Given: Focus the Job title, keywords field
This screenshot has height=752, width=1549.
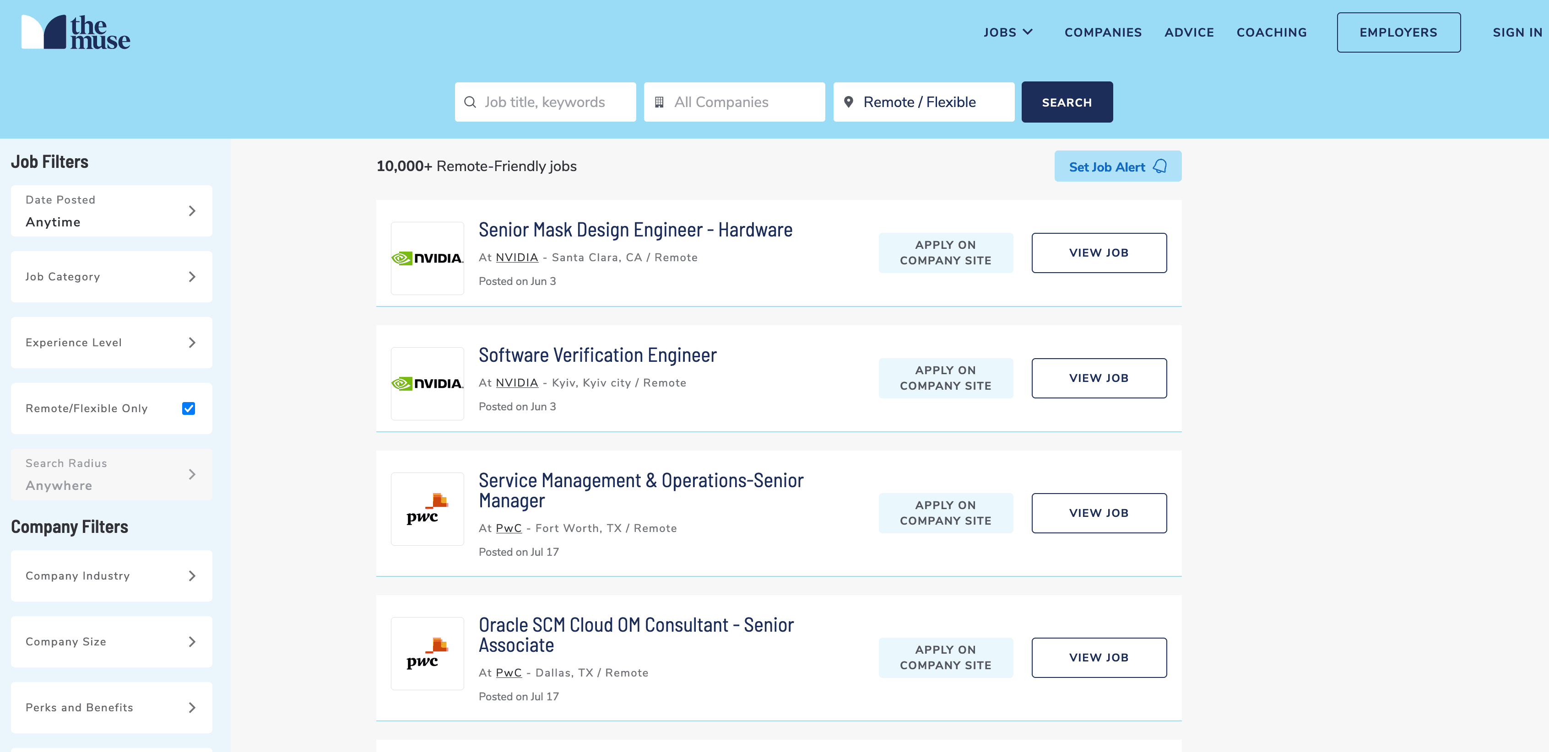Looking at the screenshot, I should tap(545, 102).
